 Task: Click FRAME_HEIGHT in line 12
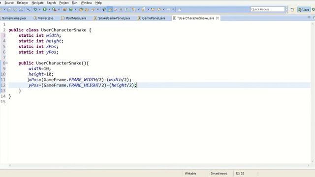coord(84,85)
